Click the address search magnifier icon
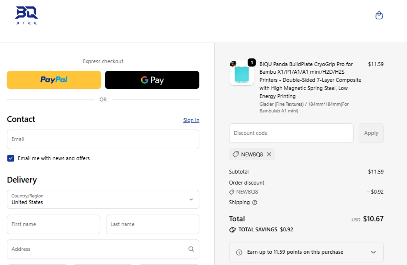This screenshot has height=265, width=407. tap(191, 249)
